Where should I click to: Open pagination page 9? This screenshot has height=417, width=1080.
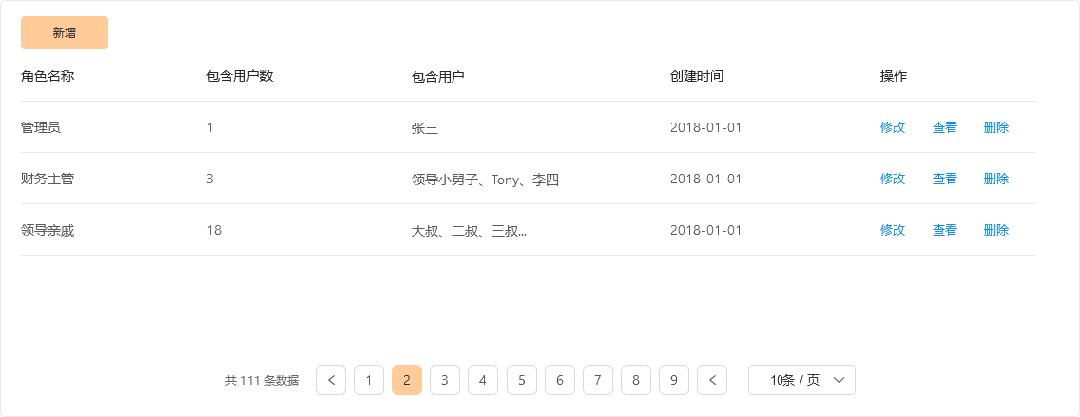click(x=674, y=380)
